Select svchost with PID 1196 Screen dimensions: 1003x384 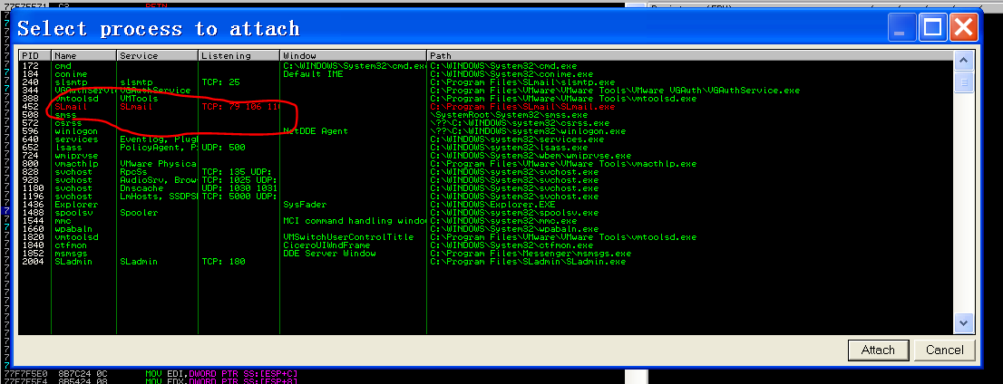pos(73,197)
